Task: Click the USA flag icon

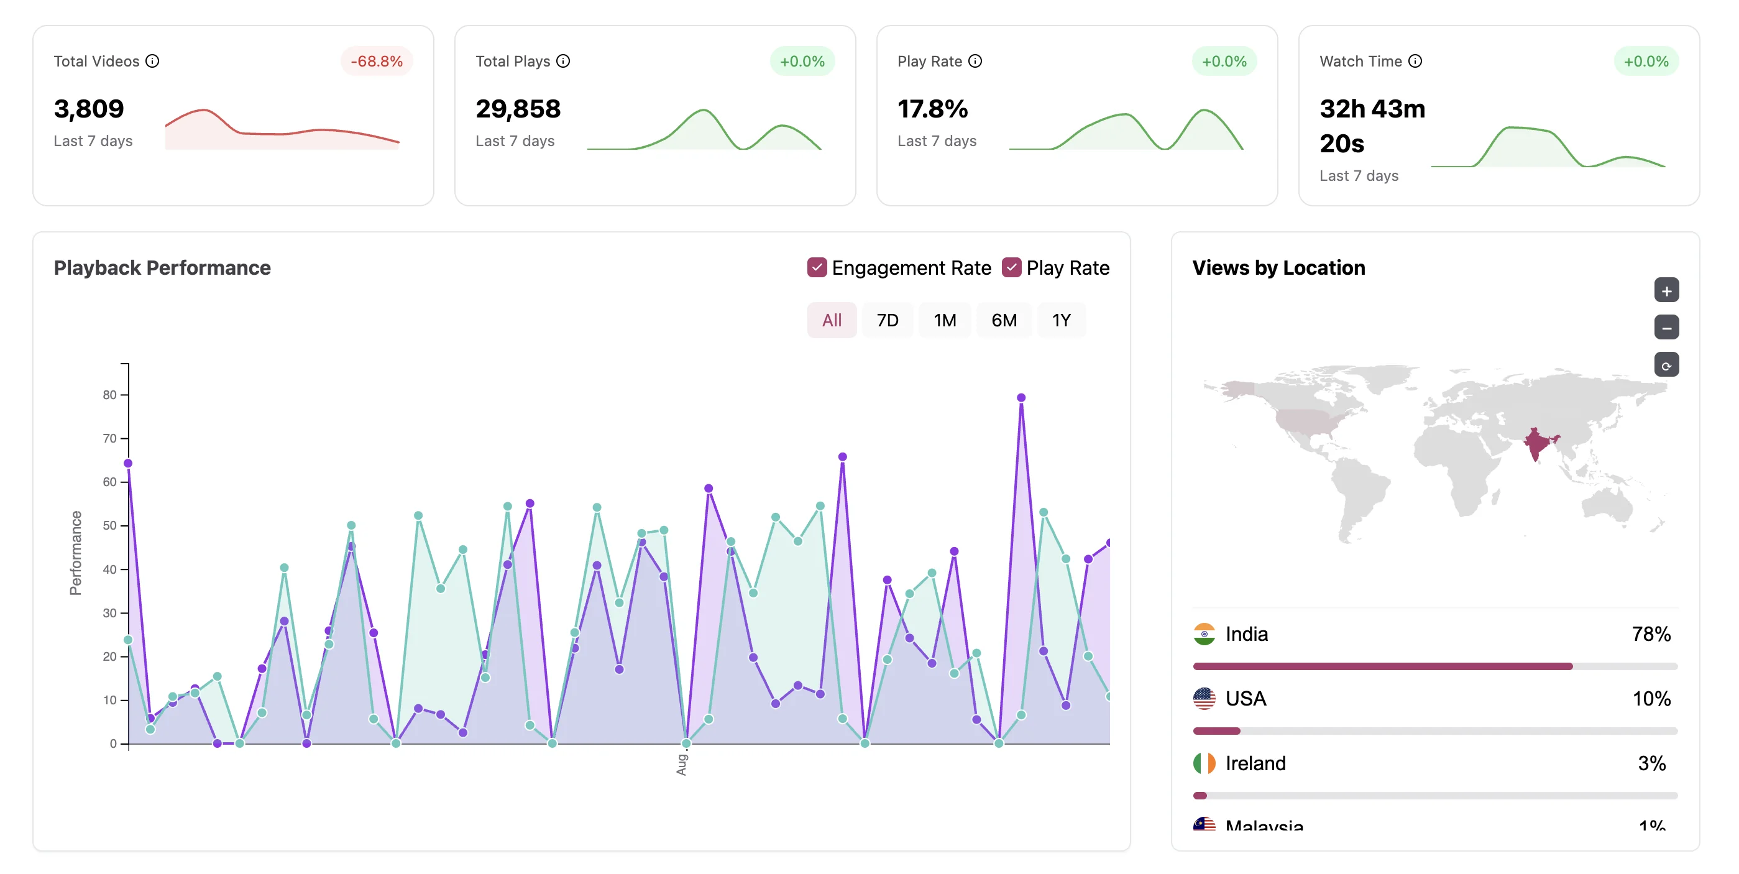Action: (x=1204, y=698)
